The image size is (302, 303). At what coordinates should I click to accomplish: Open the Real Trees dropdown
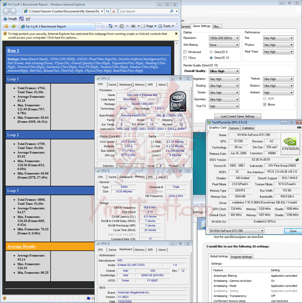278,52
